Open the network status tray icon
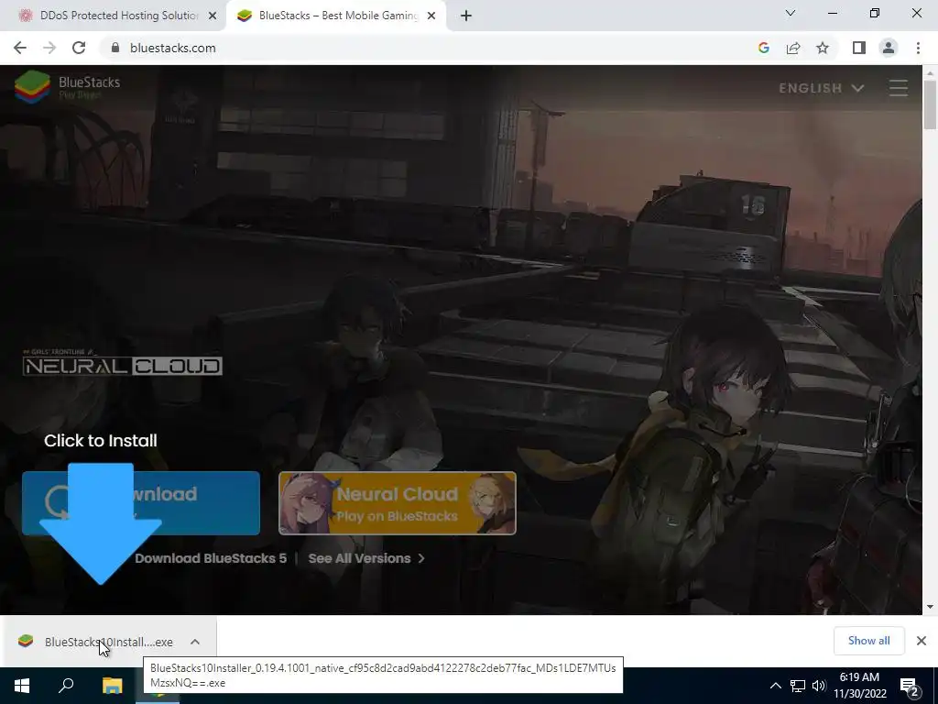 point(798,686)
